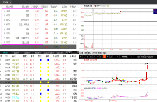
Task: Switch to 所有板块 tab
Action: 5,53
